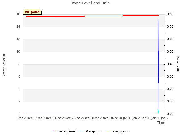The image size is (182, 137).
Task: Click the 0.00 rain axis value
Action: click(x=170, y=114)
